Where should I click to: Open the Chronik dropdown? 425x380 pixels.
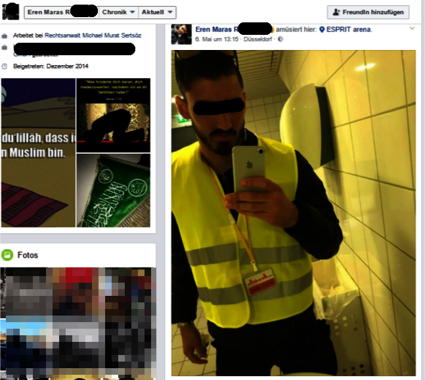point(119,12)
